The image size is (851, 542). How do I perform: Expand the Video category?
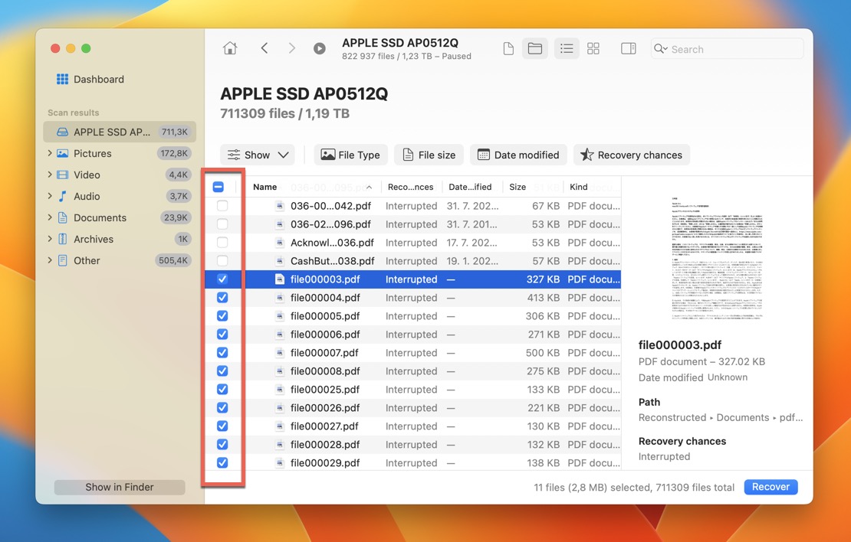point(50,175)
